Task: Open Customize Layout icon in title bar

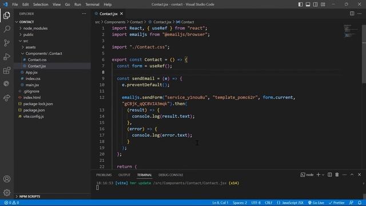Action: (323, 5)
